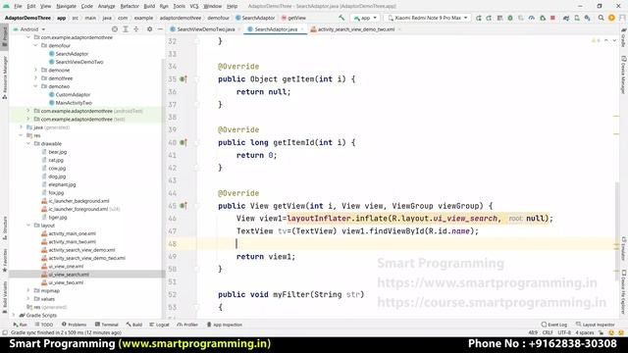
Task: Collapse the demotwo package
Action: pyautogui.click(x=35, y=86)
